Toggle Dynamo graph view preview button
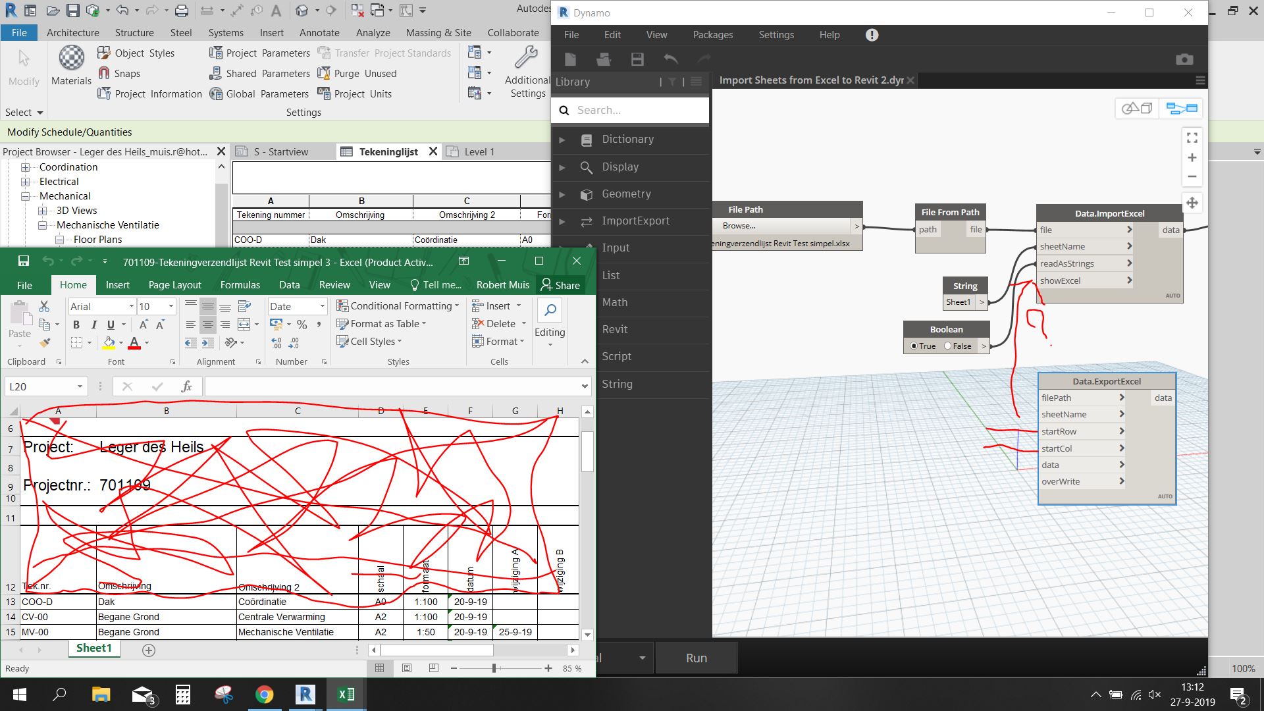Image resolution: width=1264 pixels, height=711 pixels. click(x=1182, y=108)
